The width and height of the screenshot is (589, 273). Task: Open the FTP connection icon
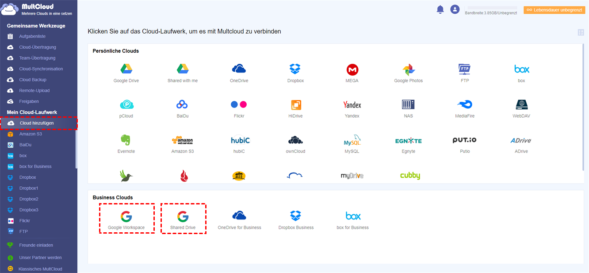pos(464,69)
